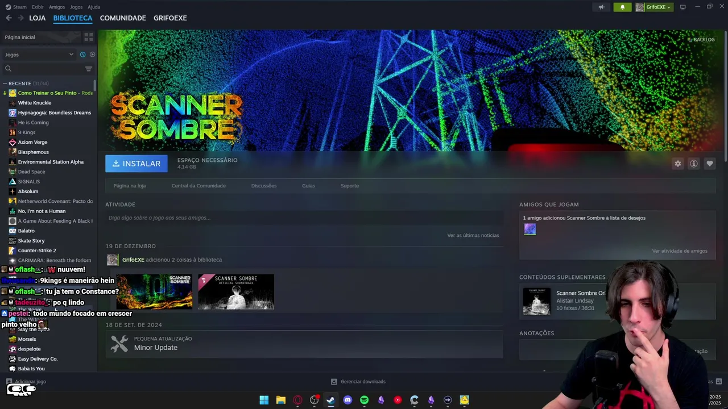Open the GrifoEXE account dropdown
This screenshot has width=728, height=409.
[x=653, y=7]
